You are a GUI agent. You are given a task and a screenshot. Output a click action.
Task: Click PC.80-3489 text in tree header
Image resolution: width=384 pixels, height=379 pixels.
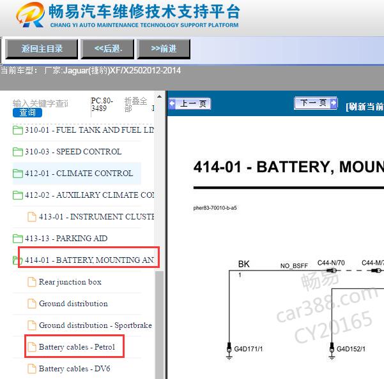[x=102, y=105]
